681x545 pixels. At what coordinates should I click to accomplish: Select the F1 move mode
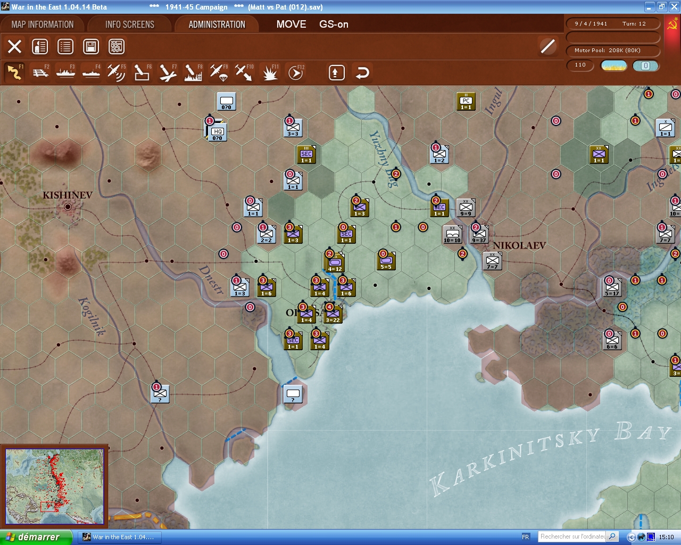point(14,72)
